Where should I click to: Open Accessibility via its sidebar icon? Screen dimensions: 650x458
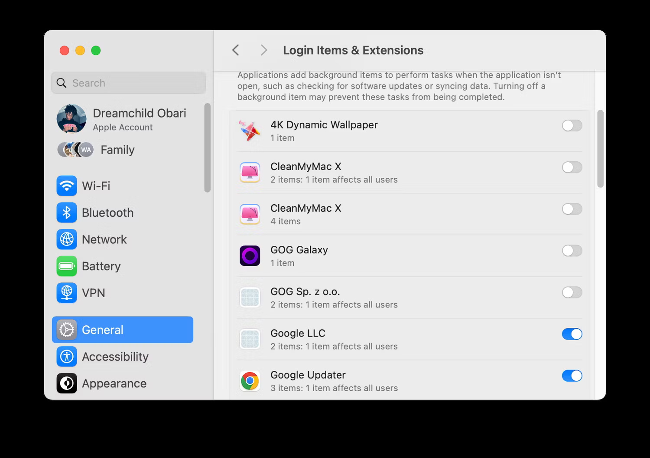coord(67,357)
